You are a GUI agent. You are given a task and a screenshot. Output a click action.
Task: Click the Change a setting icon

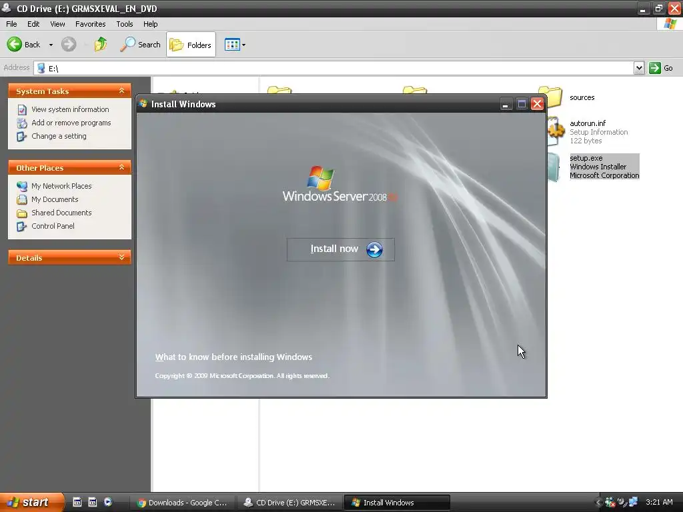click(22, 136)
